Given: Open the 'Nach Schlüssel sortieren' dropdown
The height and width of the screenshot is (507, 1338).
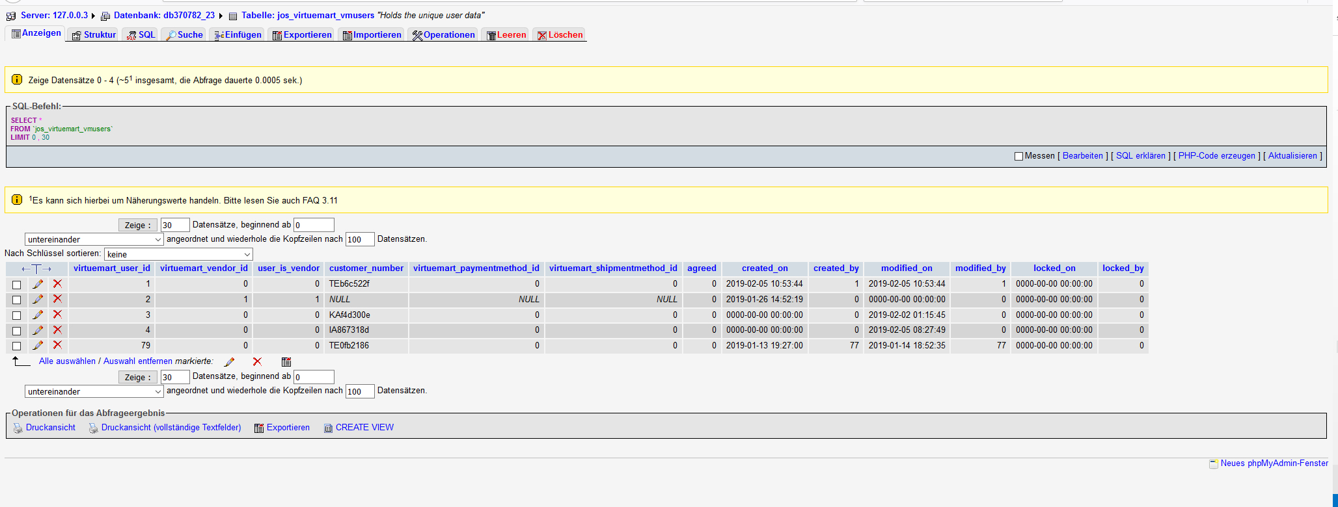Looking at the screenshot, I should click(178, 254).
